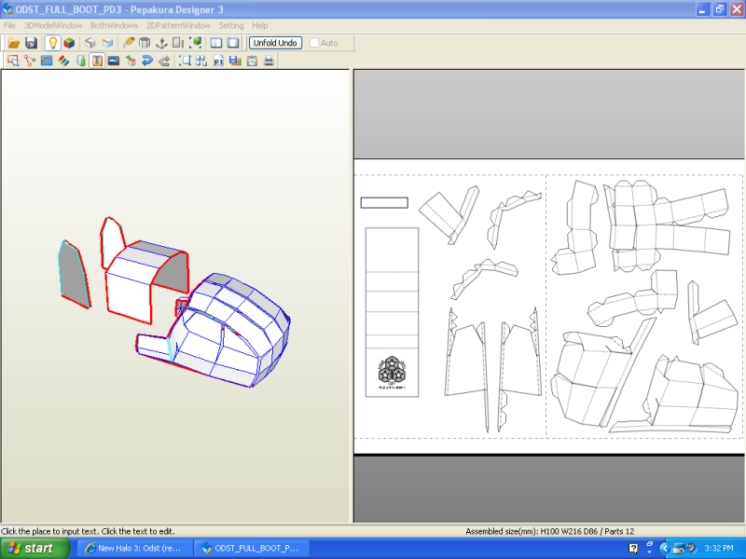
Task: Click the blue boot toe model in 3D view
Action: click(x=228, y=331)
